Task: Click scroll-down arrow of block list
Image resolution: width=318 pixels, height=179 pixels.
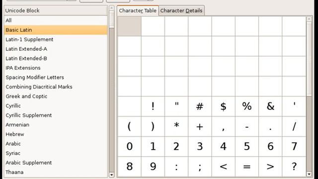Action: (111, 175)
